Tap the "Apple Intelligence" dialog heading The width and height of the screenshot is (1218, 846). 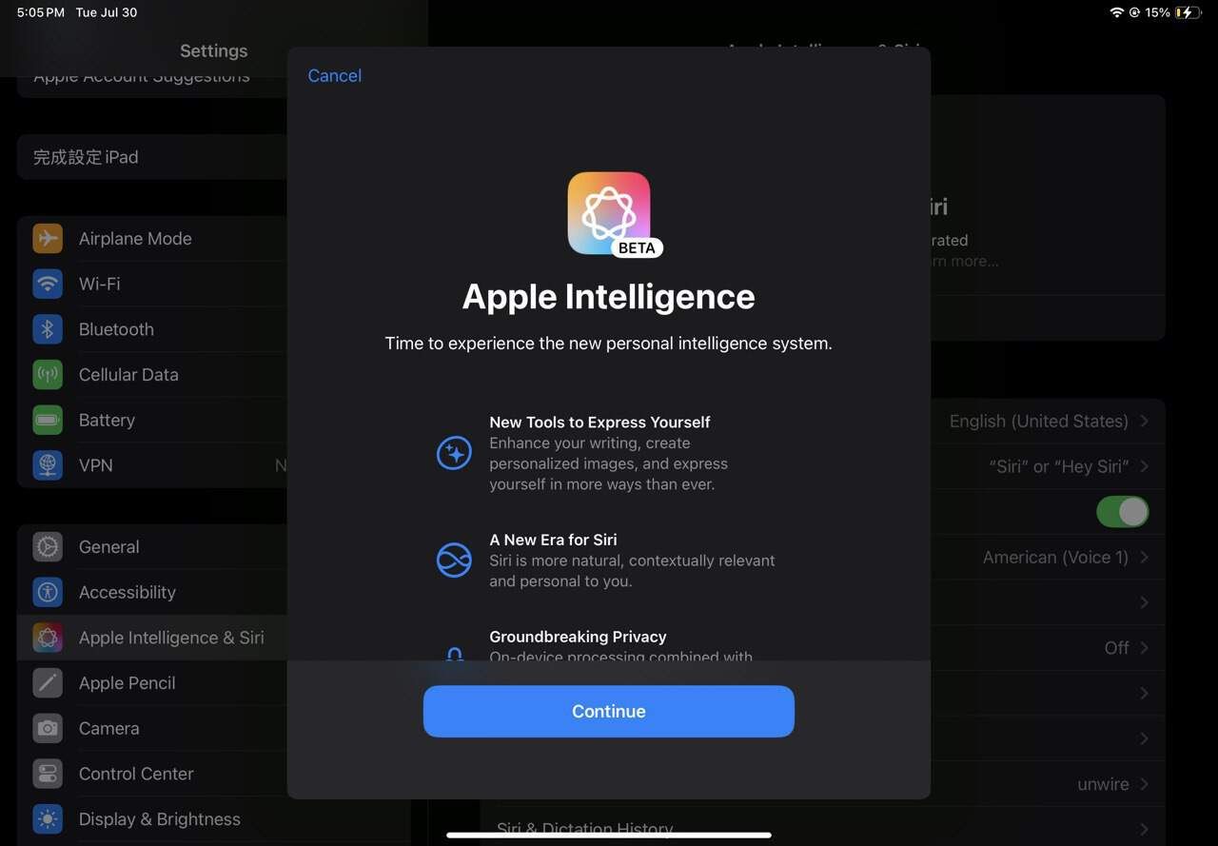click(609, 297)
